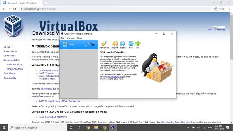Click the Login link on webpage
Screen dimensions: 233x131
point(210,29)
